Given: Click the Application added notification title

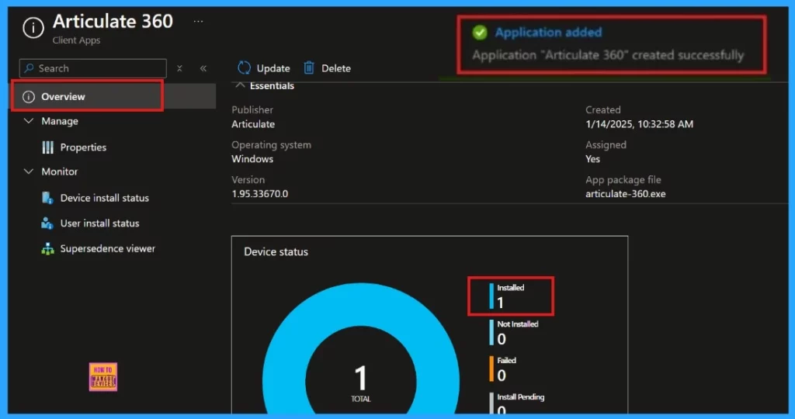Looking at the screenshot, I should click(548, 33).
